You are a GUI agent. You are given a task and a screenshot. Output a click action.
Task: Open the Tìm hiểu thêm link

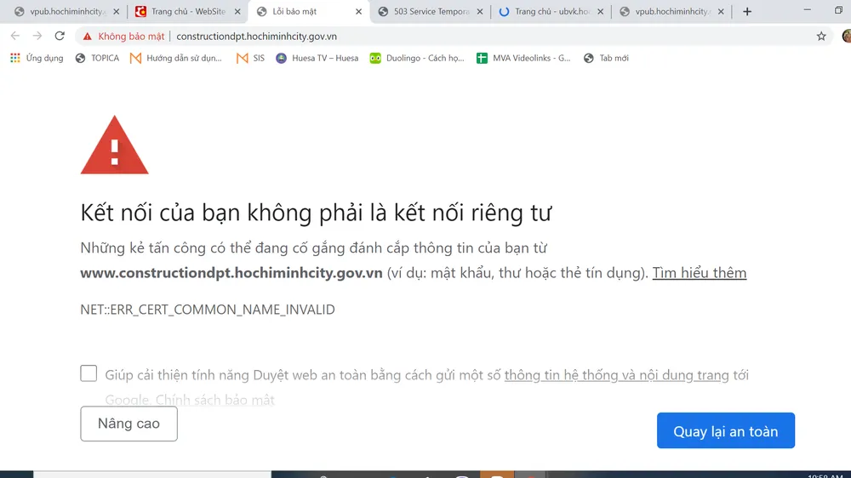tap(699, 273)
